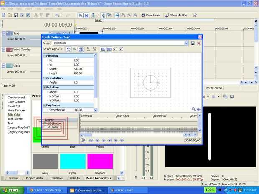Click the Width value 720.00

click(x=78, y=69)
